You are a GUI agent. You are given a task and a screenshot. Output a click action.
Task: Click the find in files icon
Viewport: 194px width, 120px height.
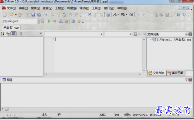click(108, 15)
